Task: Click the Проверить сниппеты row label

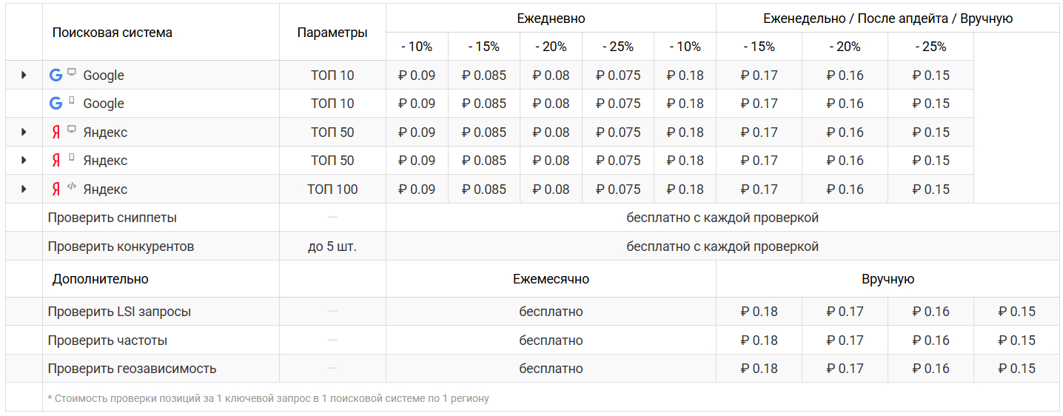Action: click(x=112, y=218)
